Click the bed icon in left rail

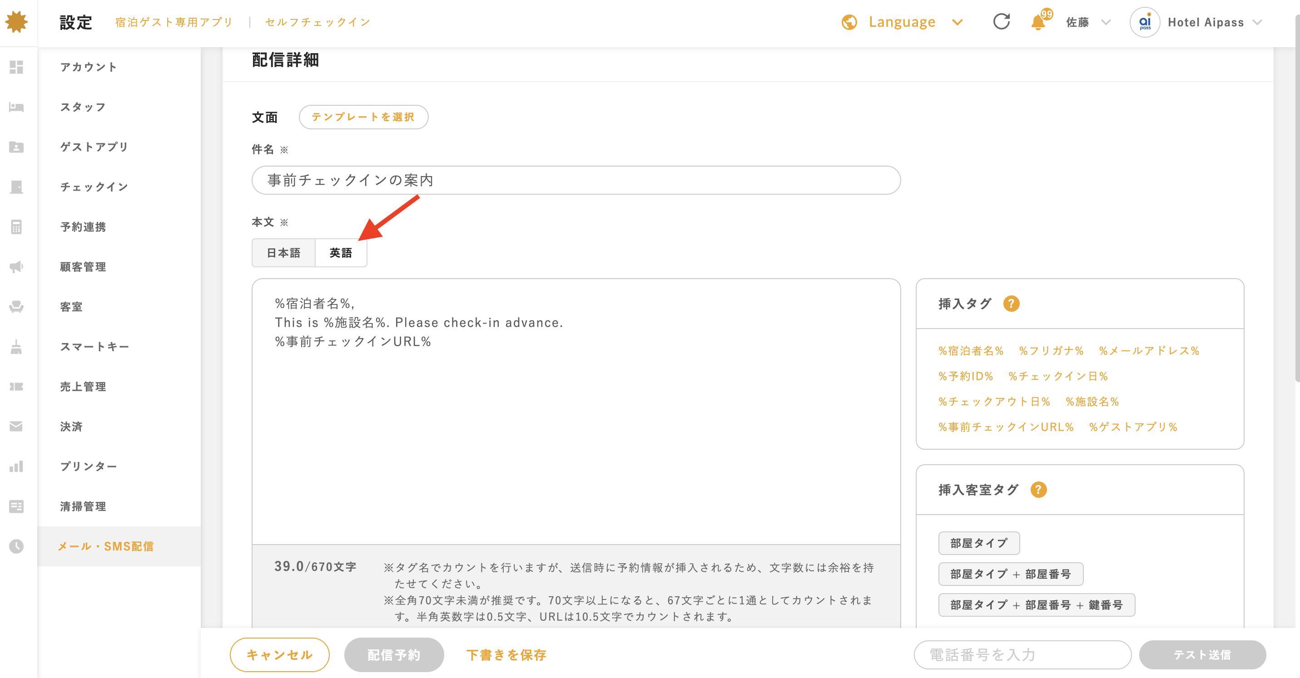(16, 107)
